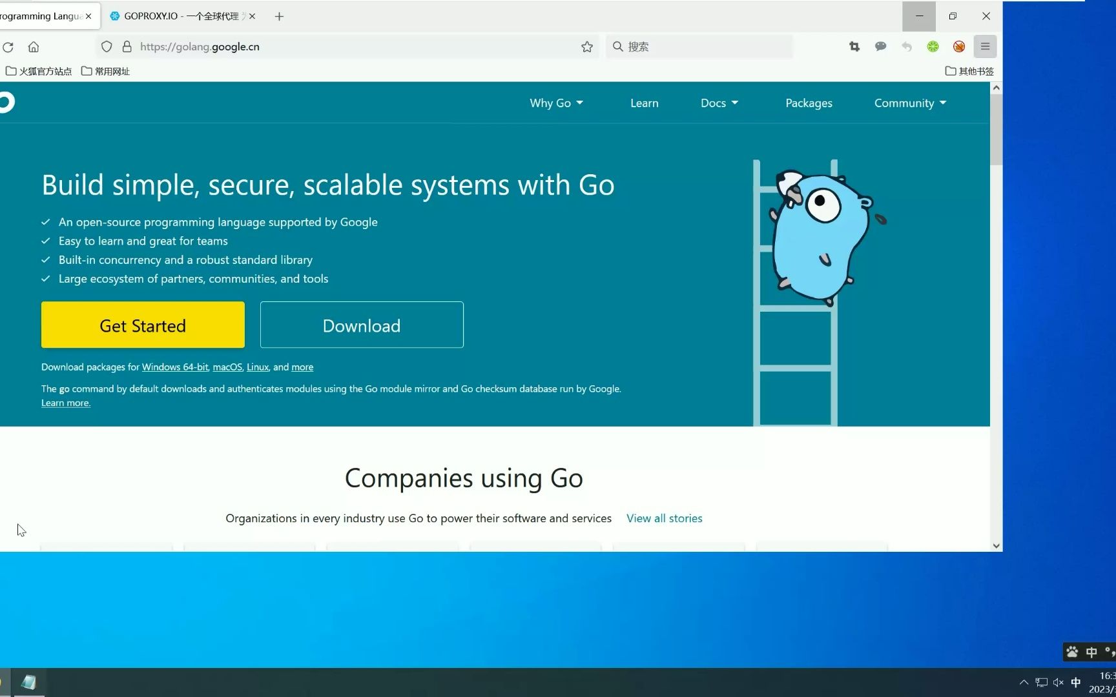Image resolution: width=1116 pixels, height=697 pixels.
Task: Open the 其他书签 bookmarks folder
Action: 969,71
